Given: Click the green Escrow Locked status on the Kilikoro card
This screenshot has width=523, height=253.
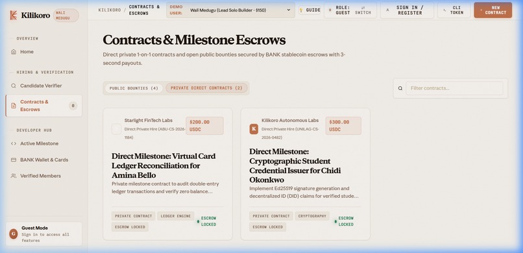Looking at the screenshot, I should tap(344, 221).
